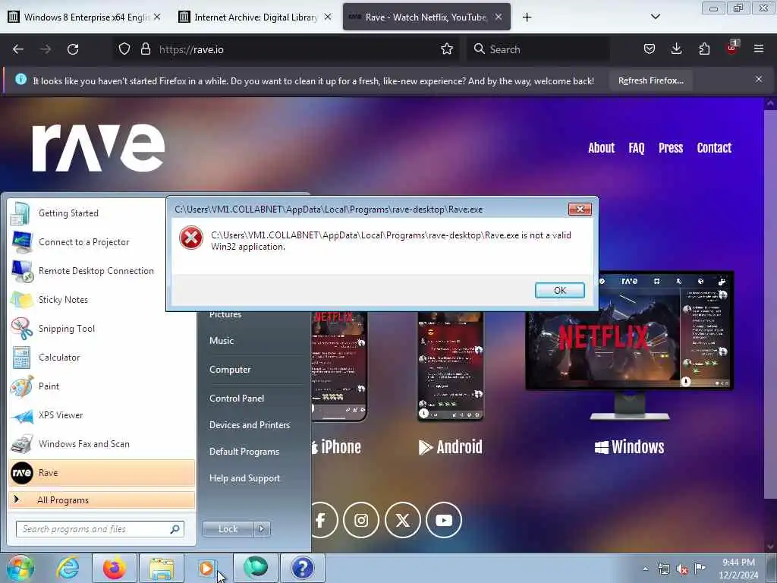The height and width of the screenshot is (583, 777).
Task: Open XPS Viewer
Action: [102, 415]
